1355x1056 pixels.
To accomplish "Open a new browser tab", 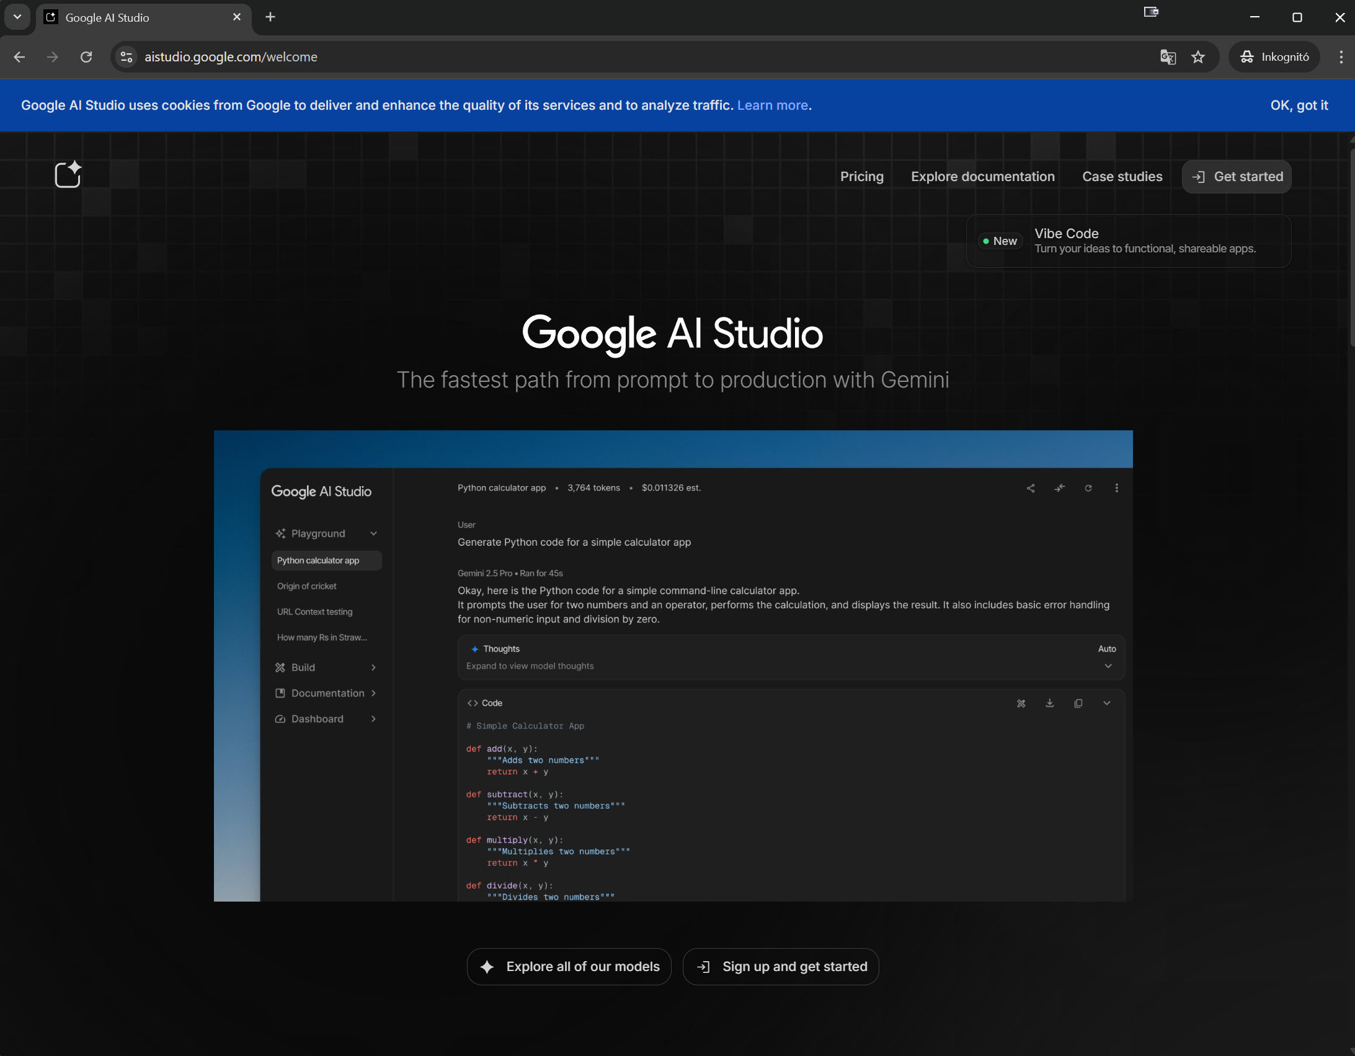I will 270,17.
